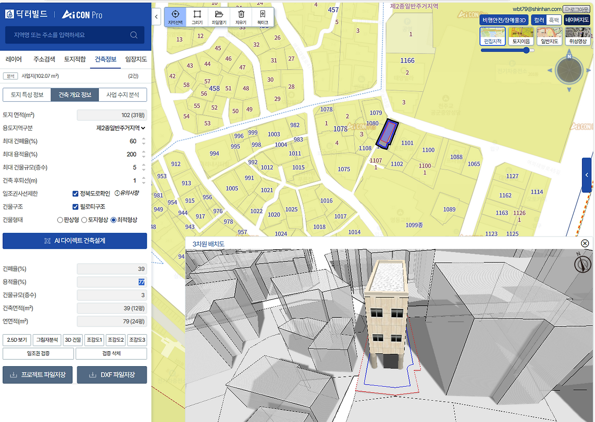This screenshot has width=595, height=422.
Task: Switch to 토지 특성 정보 tab
Action: [27, 95]
